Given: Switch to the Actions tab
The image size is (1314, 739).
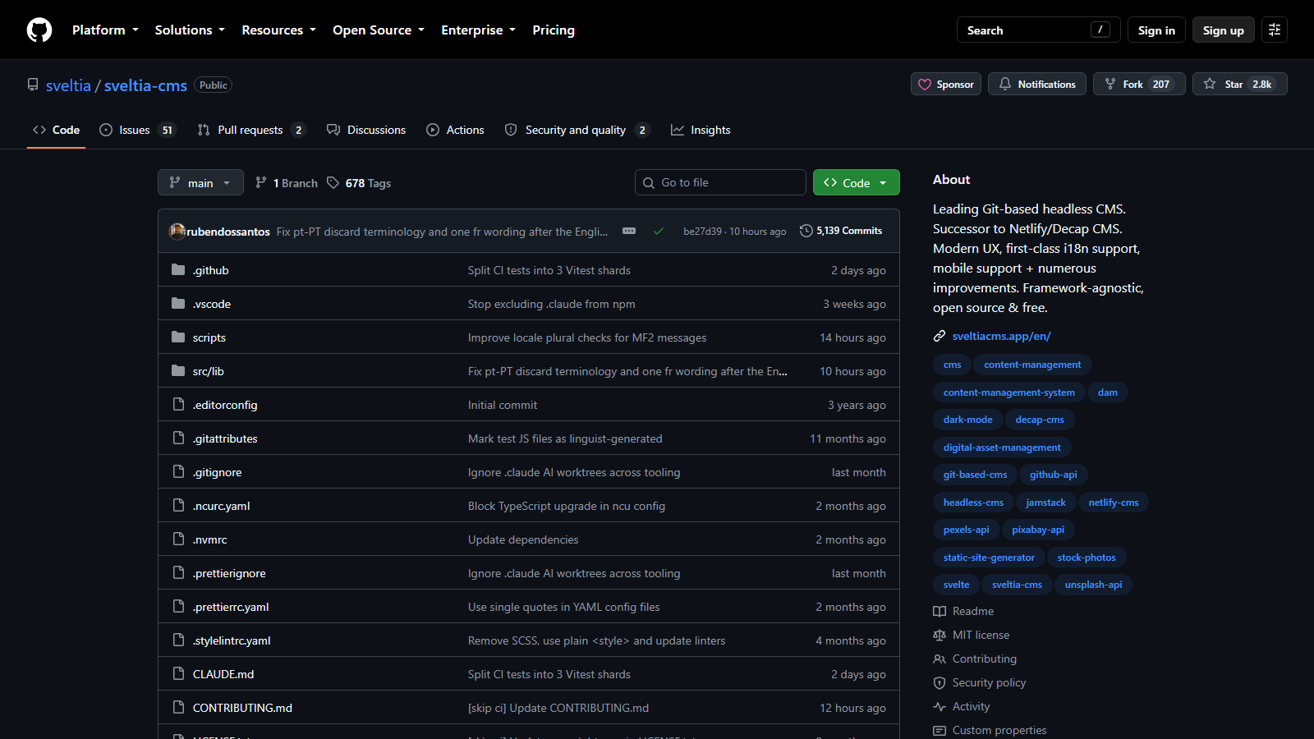Looking at the screenshot, I should tap(455, 130).
